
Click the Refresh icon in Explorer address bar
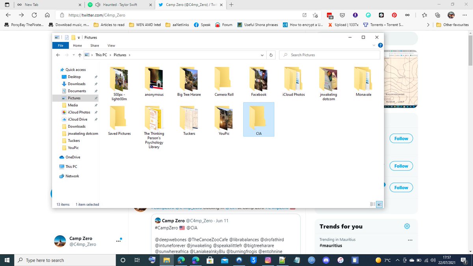click(x=271, y=55)
